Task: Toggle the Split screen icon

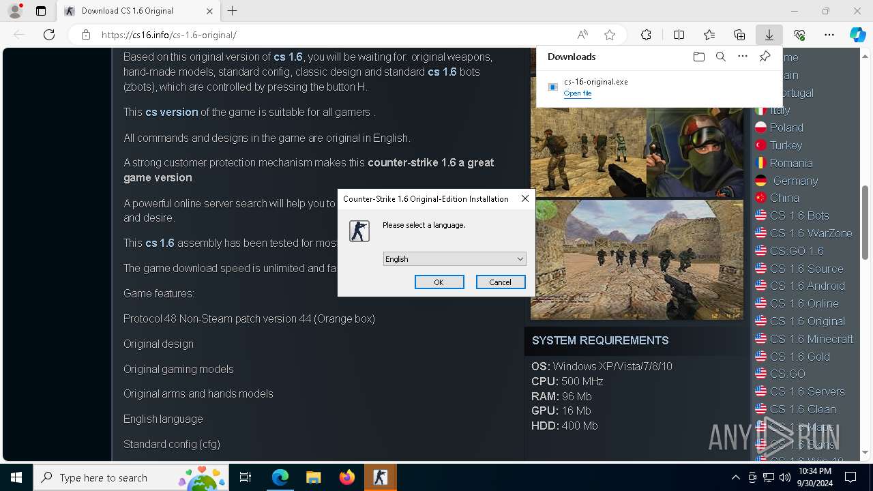Action: pos(679,35)
